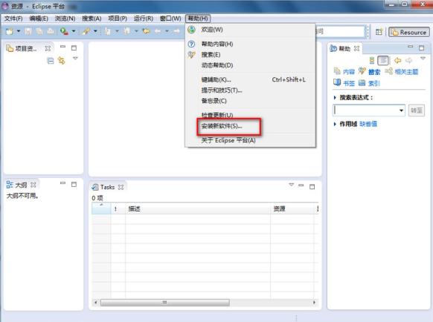
Task: Click the Related Topics icon in Help view
Action: click(389, 71)
